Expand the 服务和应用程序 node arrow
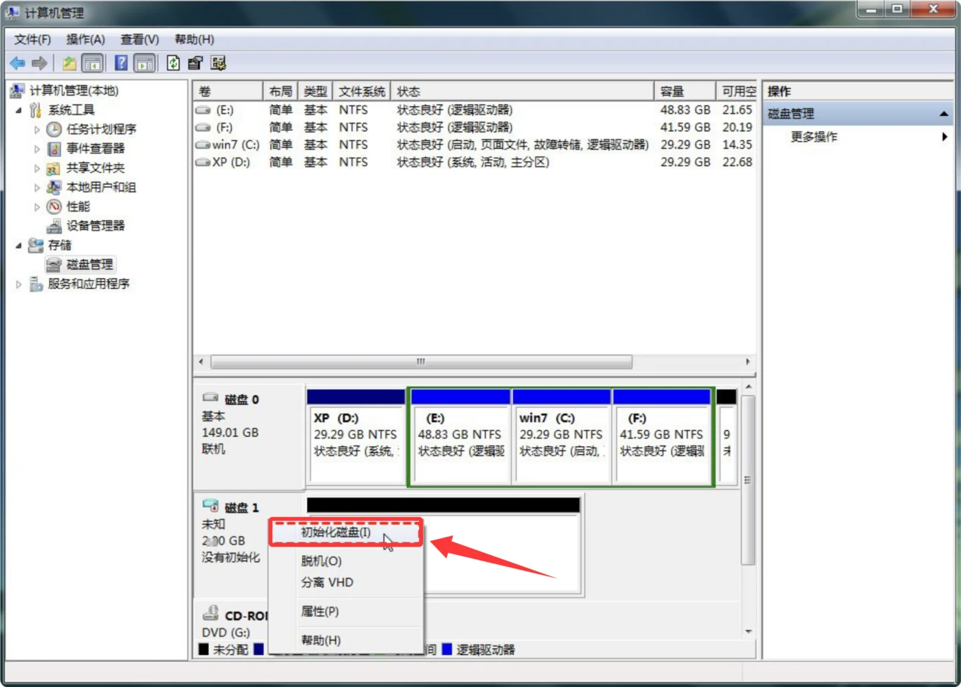961x687 pixels. pyautogui.click(x=19, y=284)
